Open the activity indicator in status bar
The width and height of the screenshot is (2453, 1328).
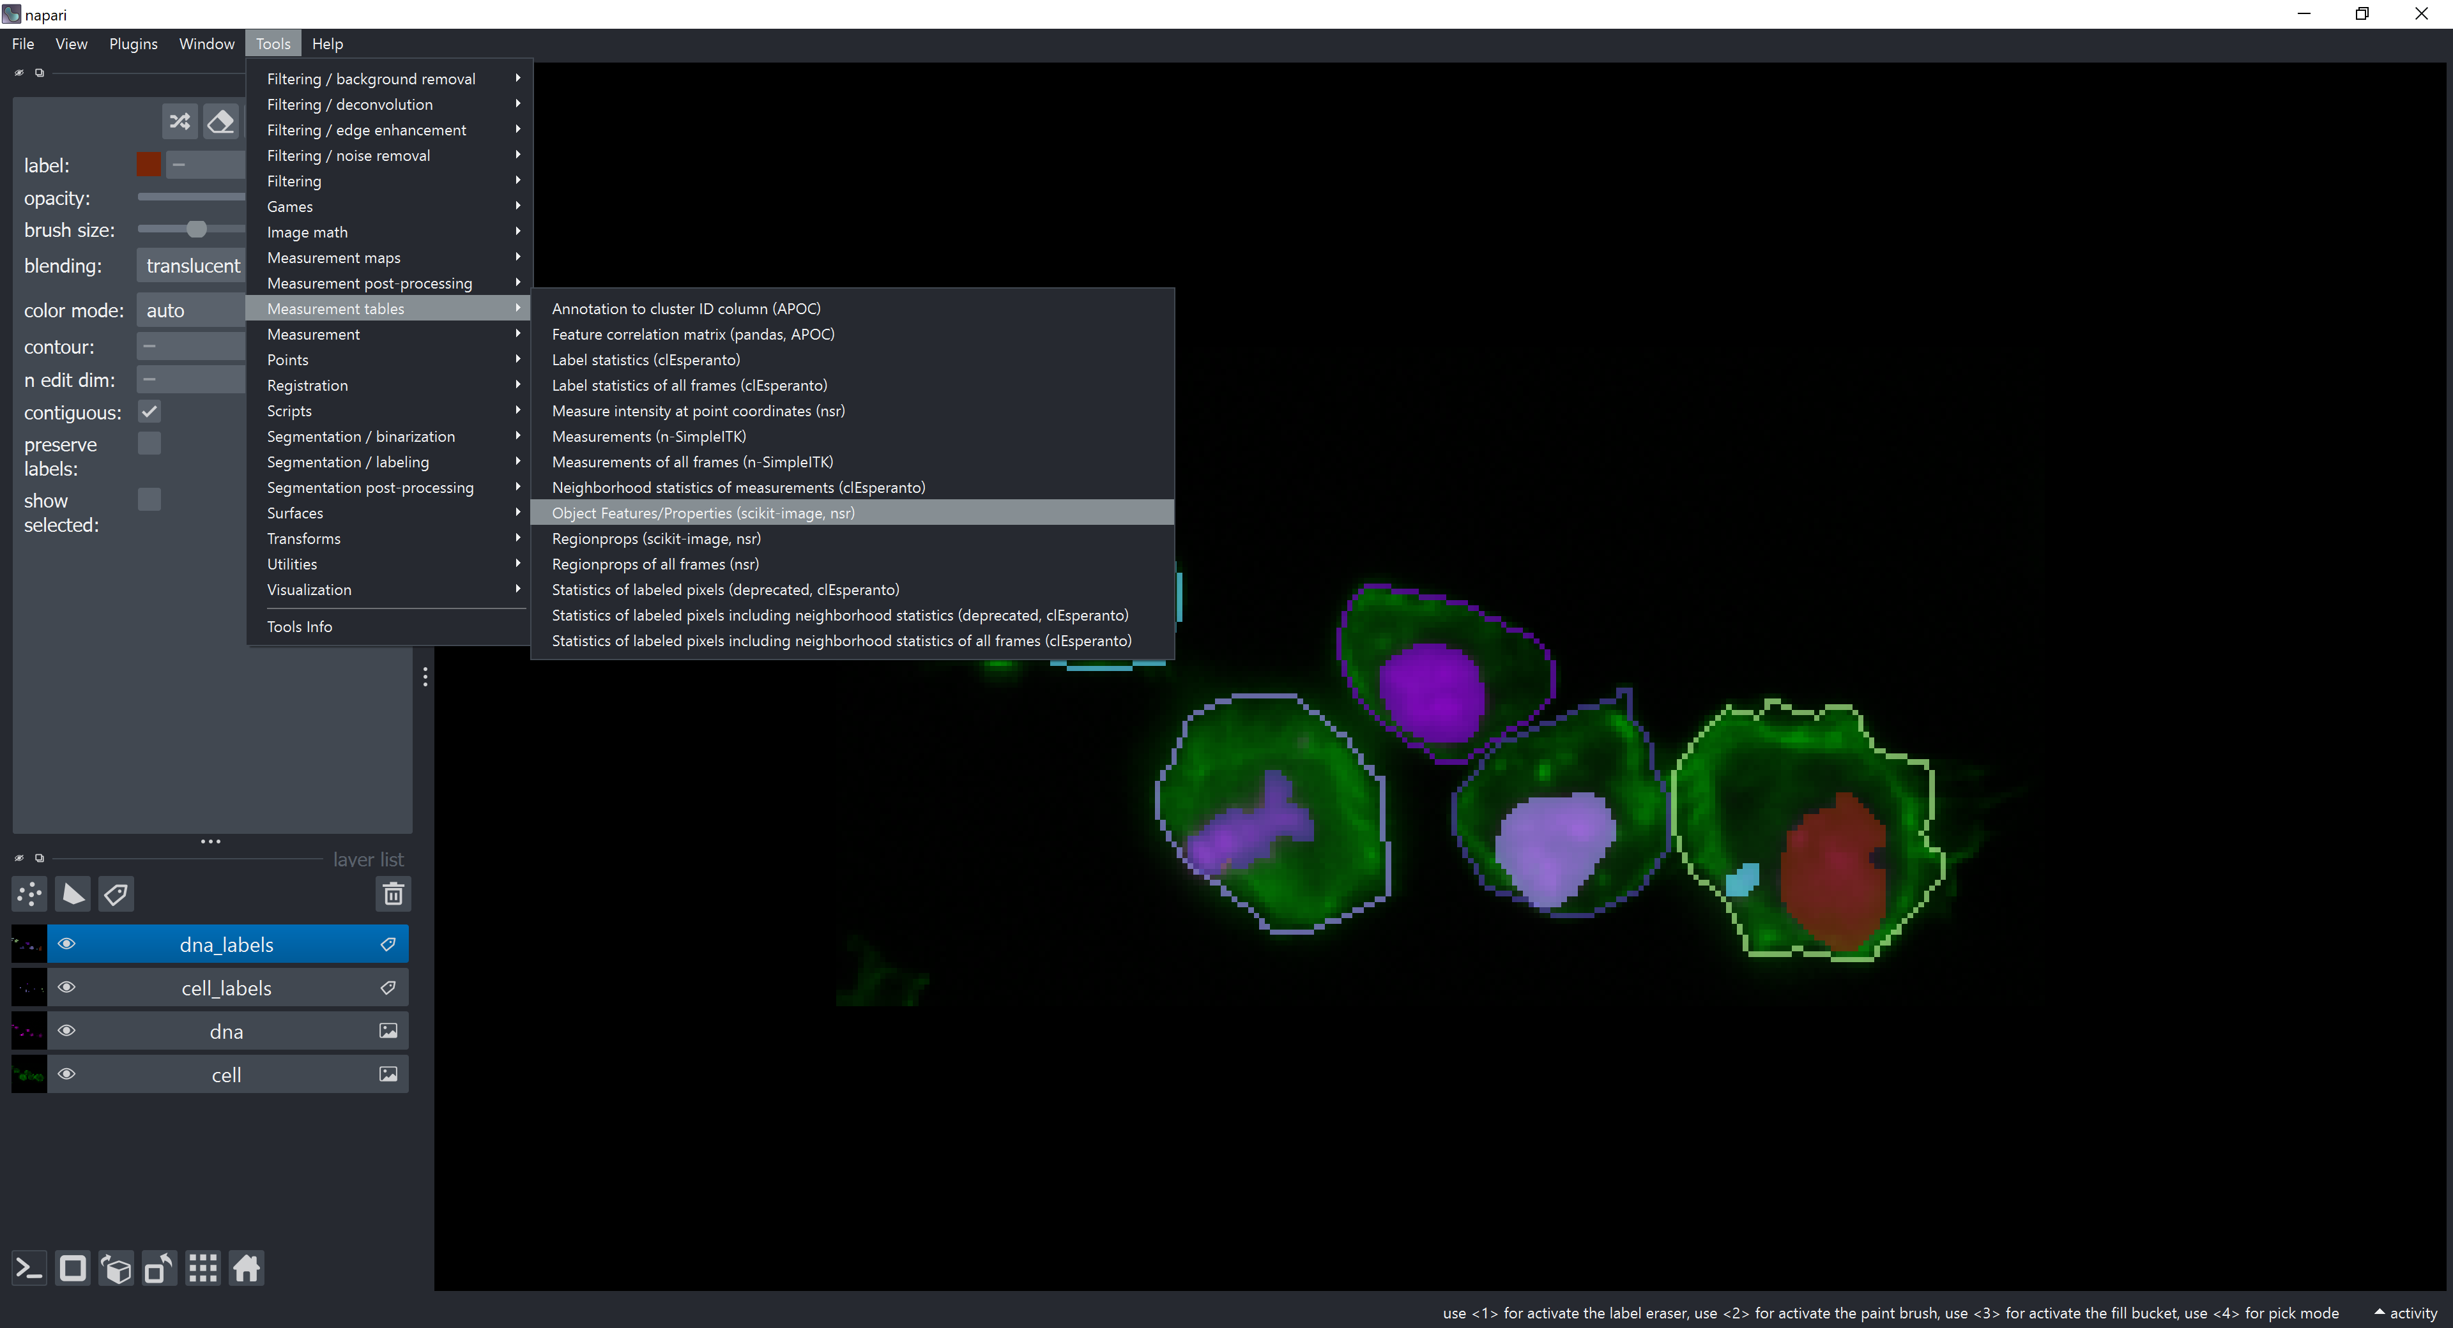click(x=2406, y=1313)
